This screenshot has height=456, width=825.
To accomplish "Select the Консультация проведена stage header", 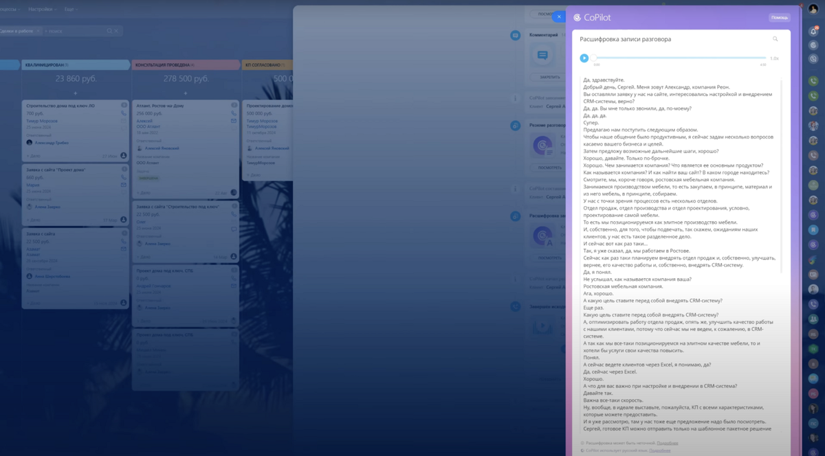I will pyautogui.click(x=185, y=65).
